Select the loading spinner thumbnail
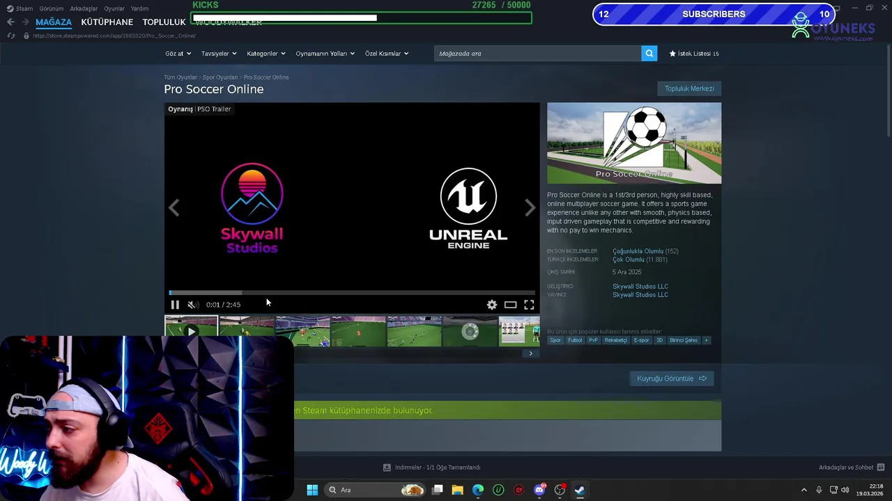This screenshot has width=892, height=501. [470, 331]
